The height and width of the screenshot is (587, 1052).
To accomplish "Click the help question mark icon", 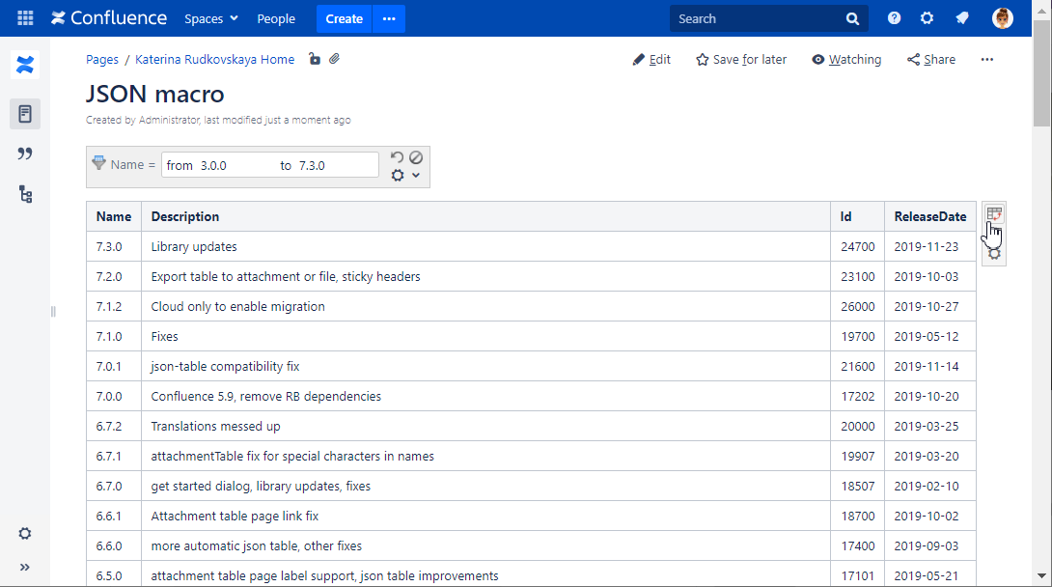I will tap(895, 18).
